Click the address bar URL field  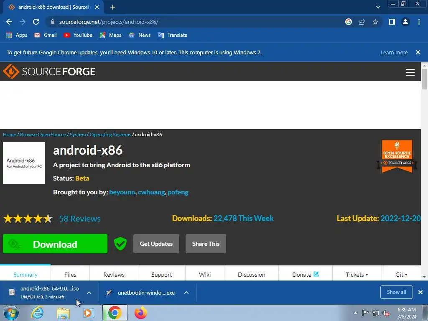coord(196,22)
